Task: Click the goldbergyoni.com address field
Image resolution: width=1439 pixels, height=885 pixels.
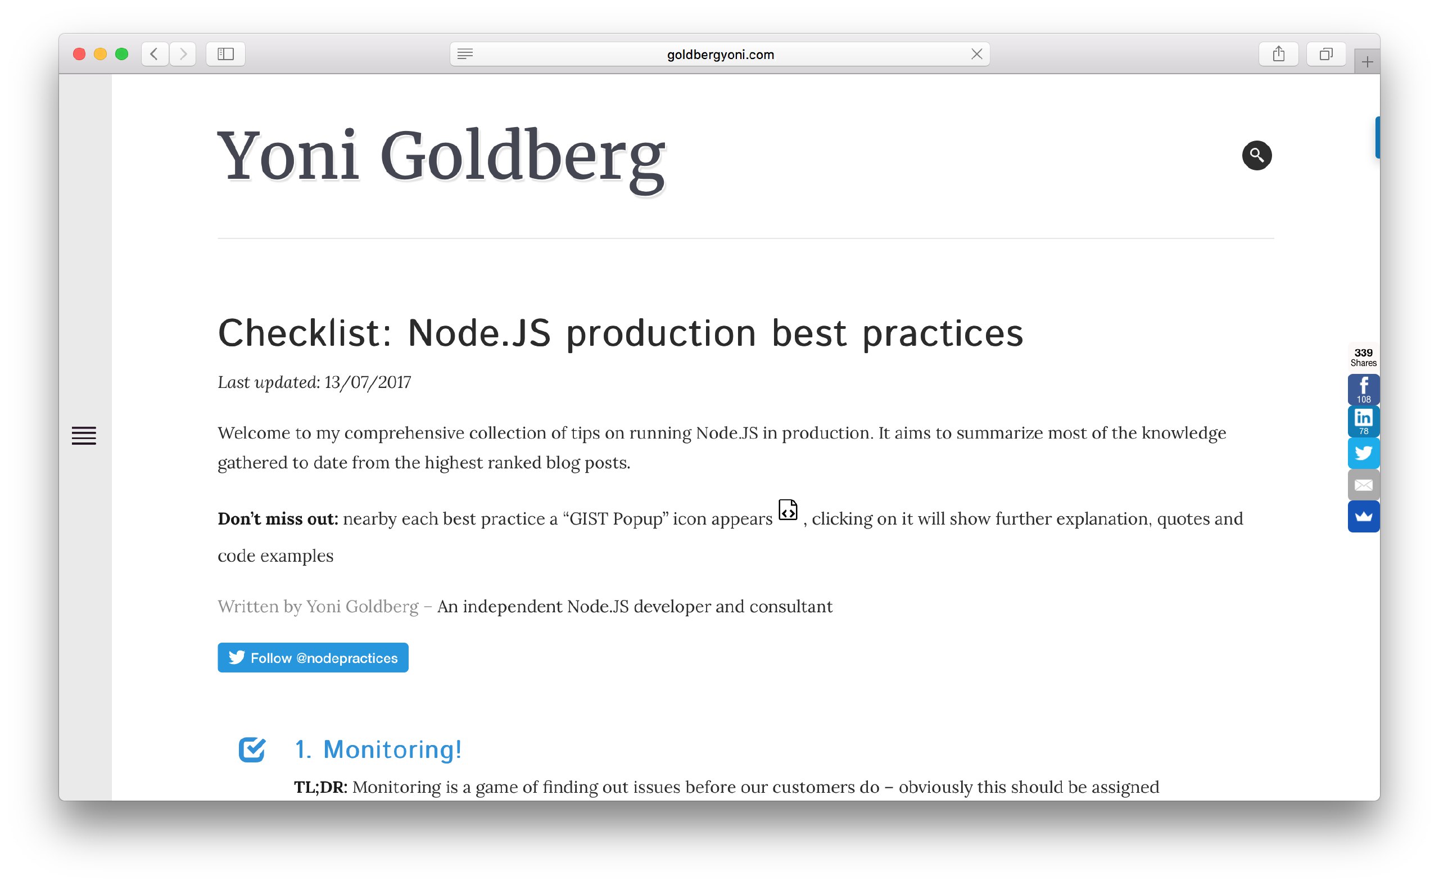Action: pyautogui.click(x=720, y=54)
